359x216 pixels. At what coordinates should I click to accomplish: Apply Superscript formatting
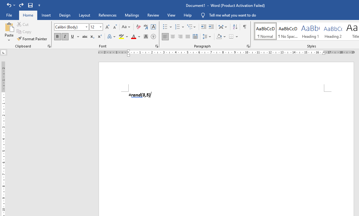tap(100, 37)
